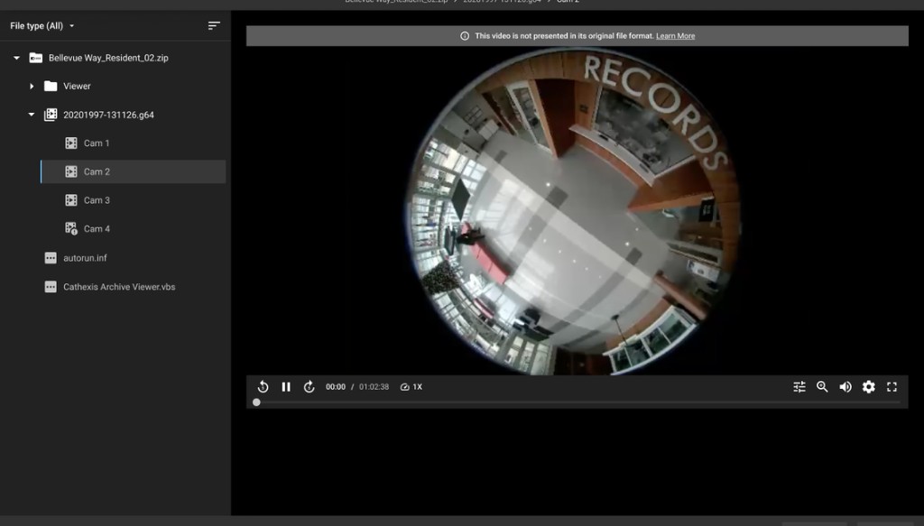
Task: Collapse the Bellevue Way_Resident_02.zip tree node
Action: coord(14,57)
